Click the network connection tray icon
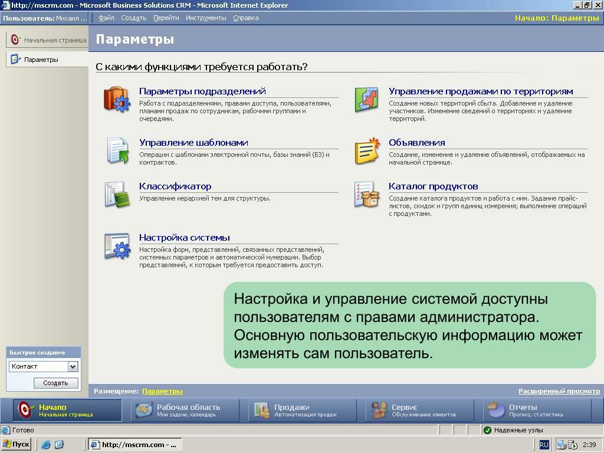Viewport: 604px width, 453px height. click(562, 445)
